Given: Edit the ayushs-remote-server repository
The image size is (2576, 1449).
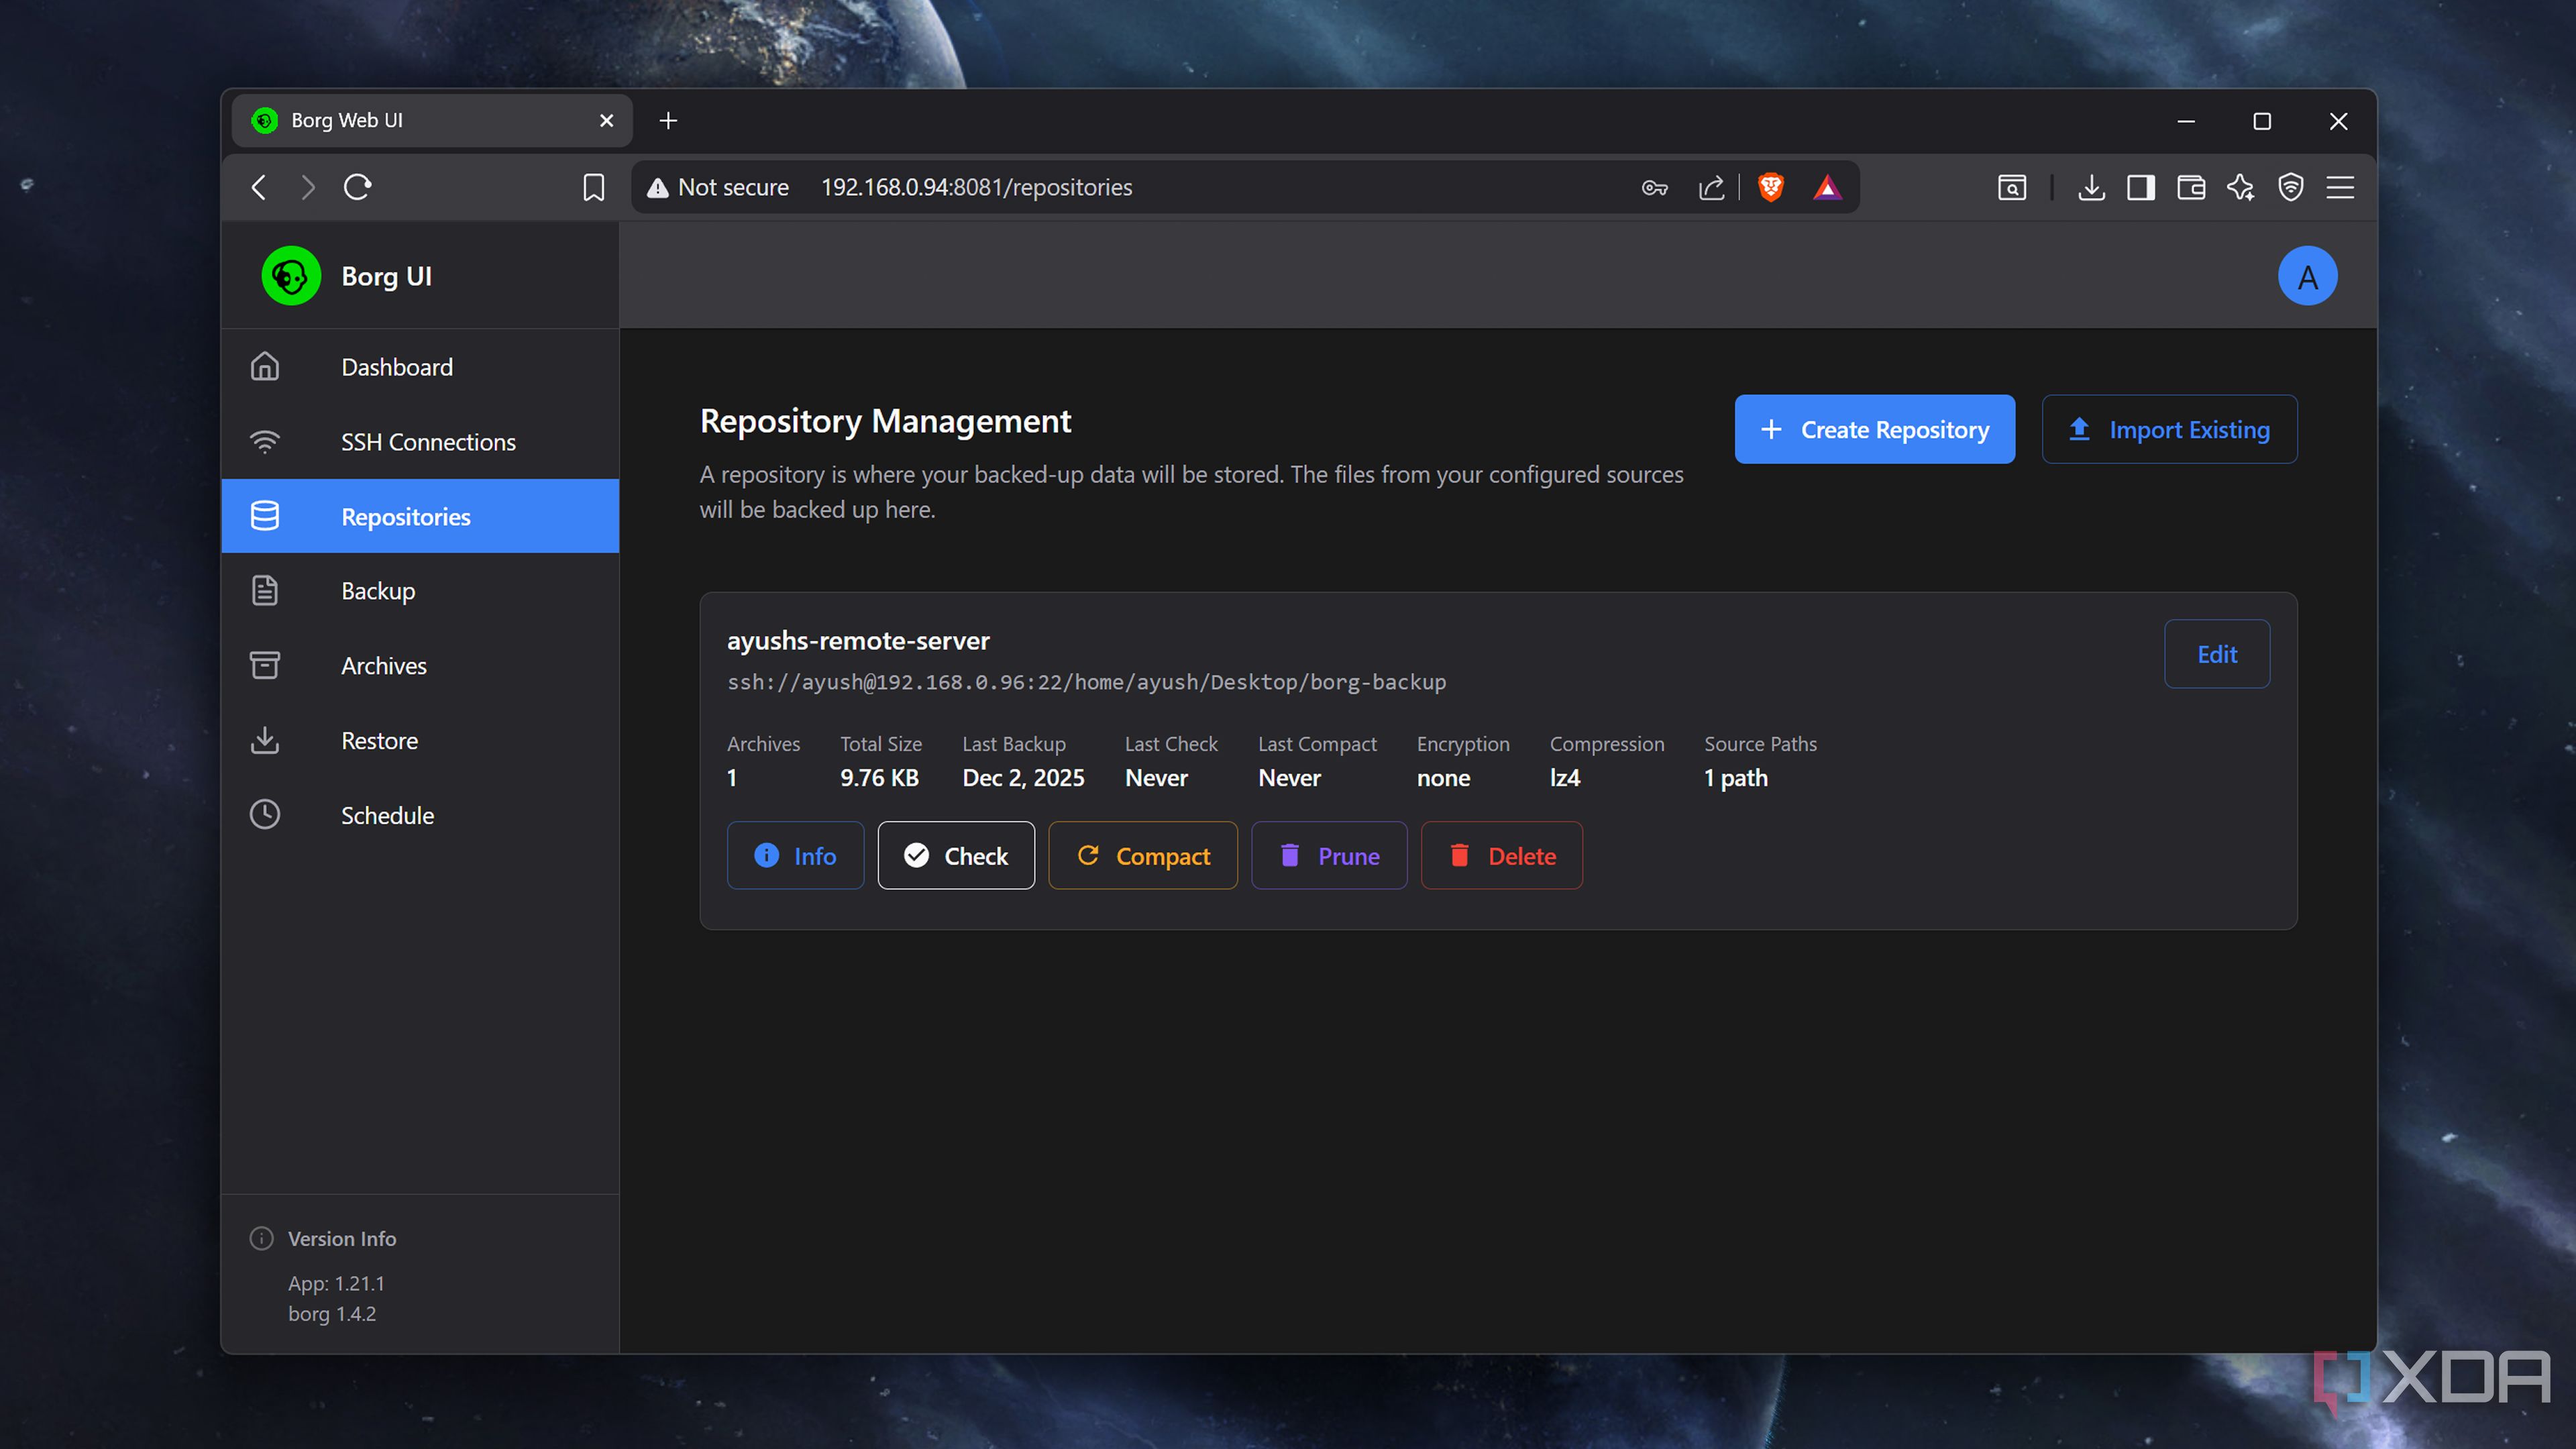Looking at the screenshot, I should click(2217, 654).
